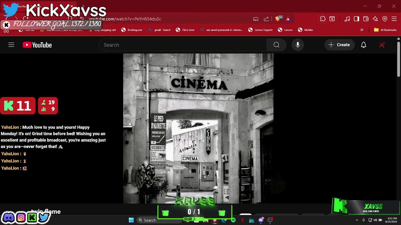This screenshot has height=225, width=401.
Task: Click the twin flame video title
Action: click(x=46, y=212)
